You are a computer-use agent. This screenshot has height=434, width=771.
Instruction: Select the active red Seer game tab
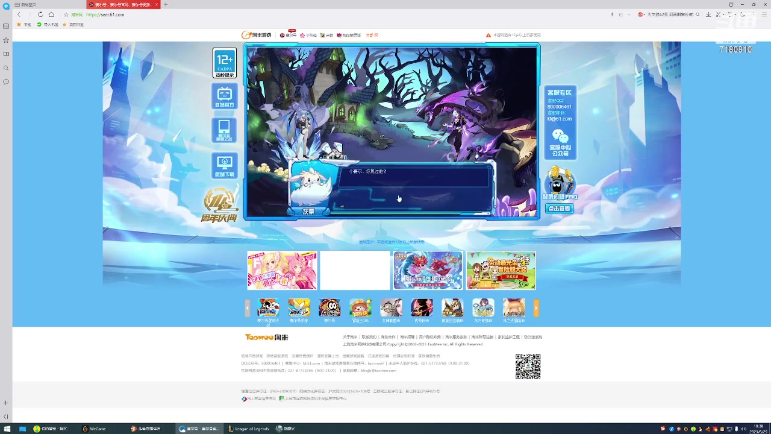[123, 4]
